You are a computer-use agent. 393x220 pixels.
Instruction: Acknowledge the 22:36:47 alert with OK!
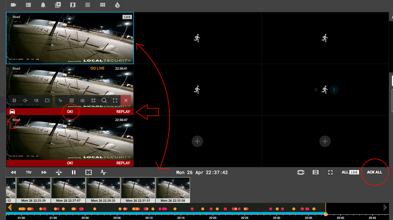[x=70, y=163]
